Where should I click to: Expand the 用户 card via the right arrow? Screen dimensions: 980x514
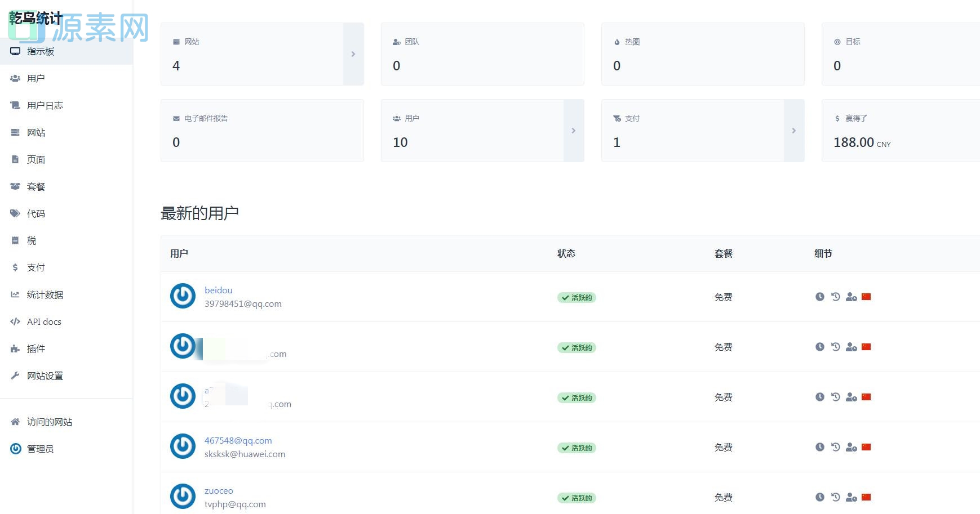574,131
